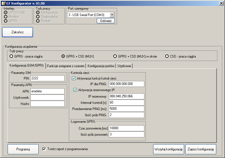The width and height of the screenshot is (225, 158).
Task: Toggle Twórz raport z programowania checkbox
Action: coord(44,149)
